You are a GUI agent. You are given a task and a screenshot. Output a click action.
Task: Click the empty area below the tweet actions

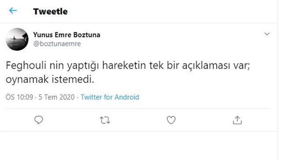click(x=138, y=146)
